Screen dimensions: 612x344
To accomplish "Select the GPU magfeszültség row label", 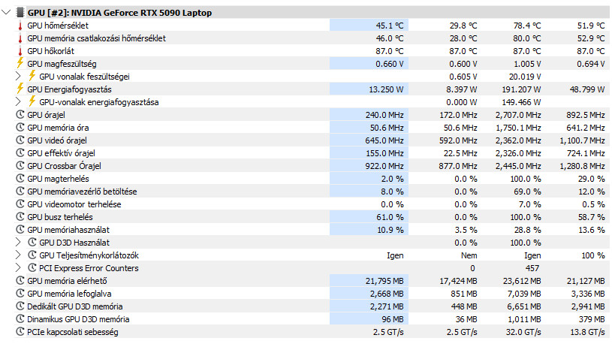I will pos(62,64).
